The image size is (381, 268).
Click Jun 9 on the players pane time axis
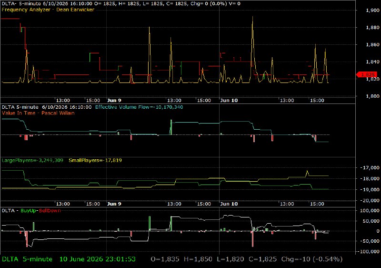point(114,204)
